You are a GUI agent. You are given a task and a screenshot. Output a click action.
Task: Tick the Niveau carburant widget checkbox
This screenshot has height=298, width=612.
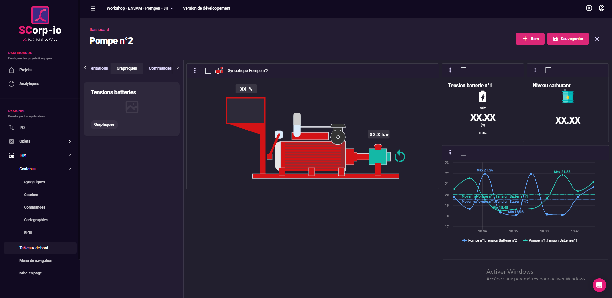[x=548, y=70]
